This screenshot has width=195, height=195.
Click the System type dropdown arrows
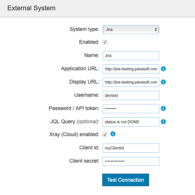[x=156, y=29]
